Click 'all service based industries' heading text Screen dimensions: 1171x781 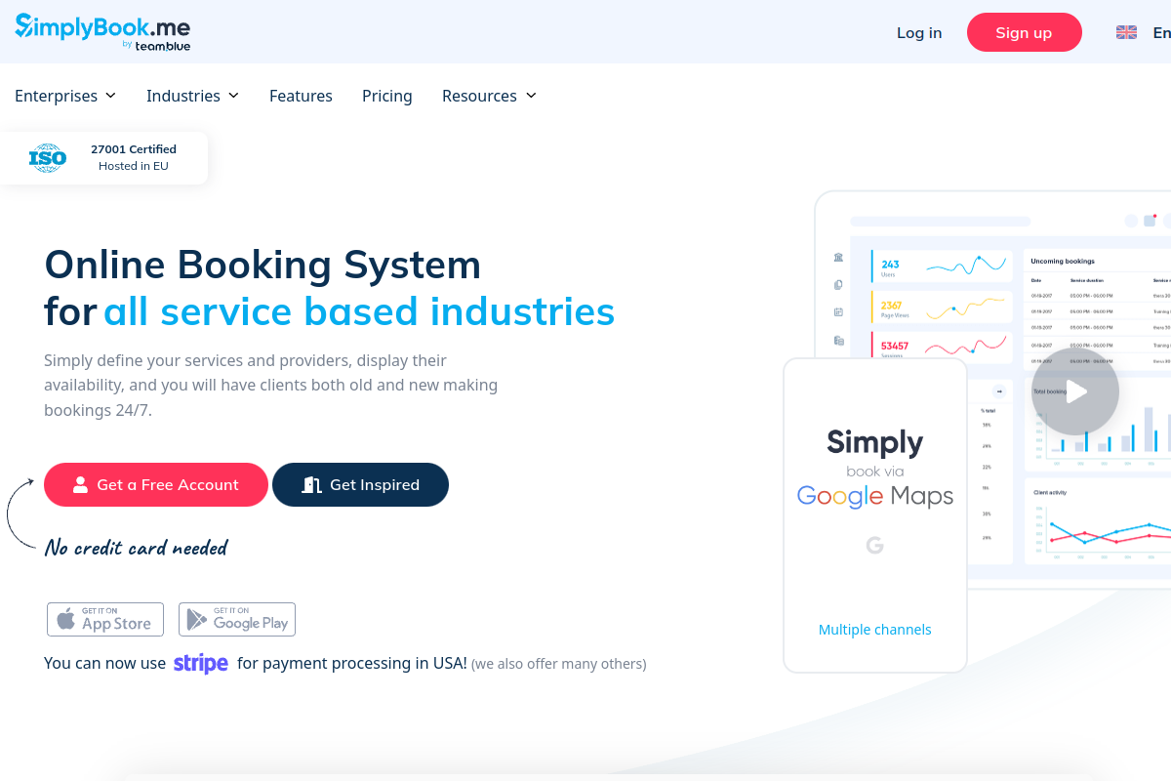pos(359,311)
